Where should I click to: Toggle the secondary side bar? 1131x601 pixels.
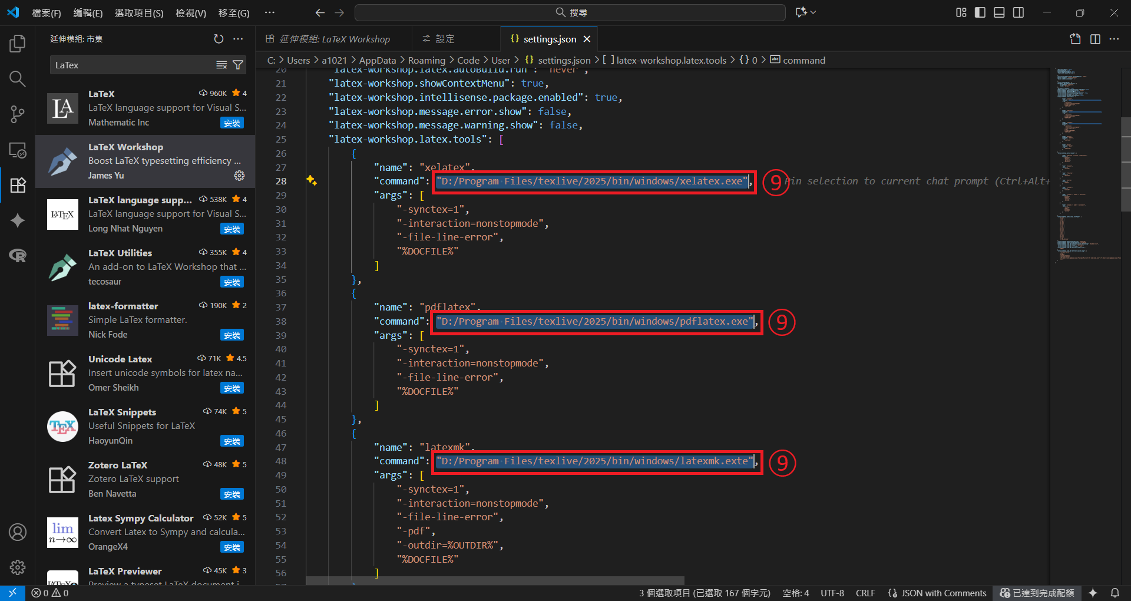click(x=1018, y=12)
